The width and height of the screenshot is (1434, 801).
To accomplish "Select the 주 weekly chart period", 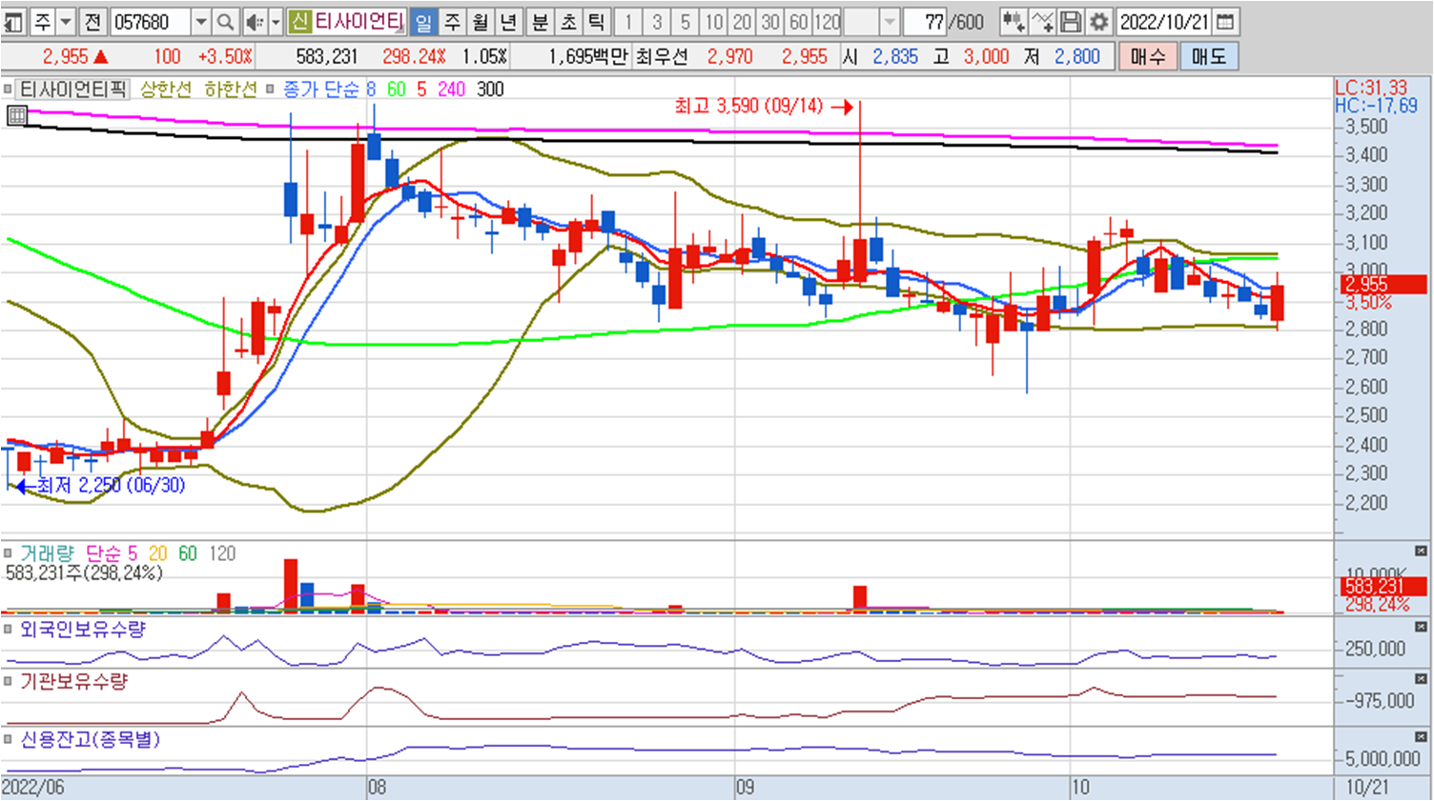I will (453, 21).
